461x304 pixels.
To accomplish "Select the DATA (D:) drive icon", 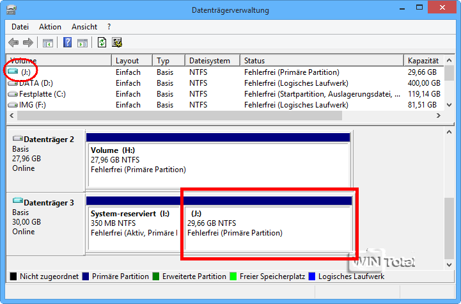I will pos(13,83).
